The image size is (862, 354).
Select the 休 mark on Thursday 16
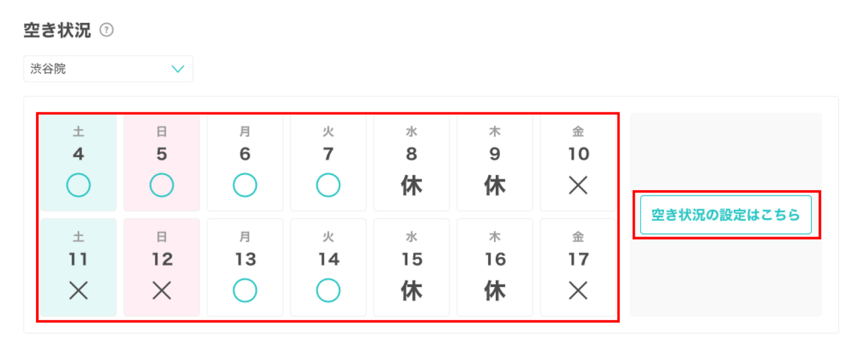coord(494,291)
